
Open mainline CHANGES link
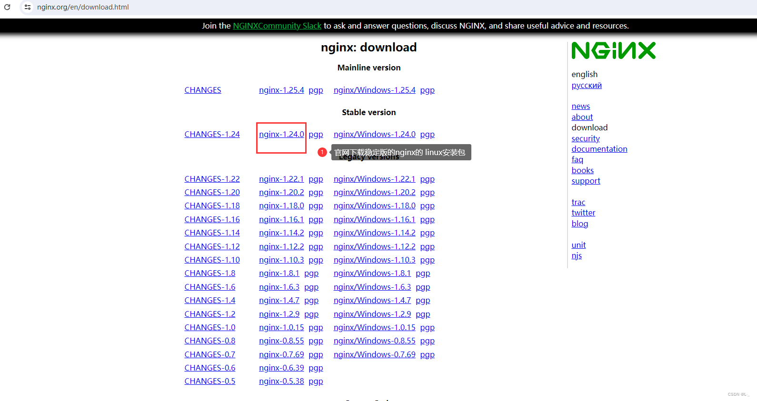click(x=203, y=90)
